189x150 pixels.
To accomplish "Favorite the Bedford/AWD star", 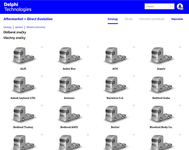I will (88, 105).
